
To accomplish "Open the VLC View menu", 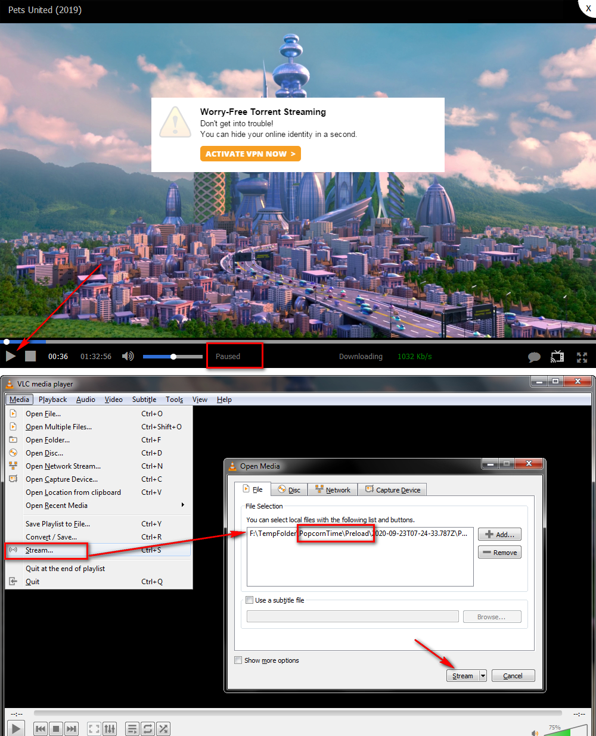I will click(200, 400).
